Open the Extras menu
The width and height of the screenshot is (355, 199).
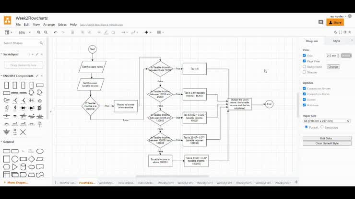coord(62,24)
